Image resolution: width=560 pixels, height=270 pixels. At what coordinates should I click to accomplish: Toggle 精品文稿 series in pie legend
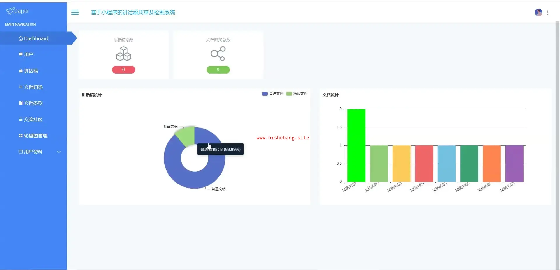297,93
